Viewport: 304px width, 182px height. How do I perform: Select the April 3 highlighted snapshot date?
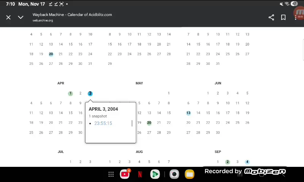(x=90, y=93)
